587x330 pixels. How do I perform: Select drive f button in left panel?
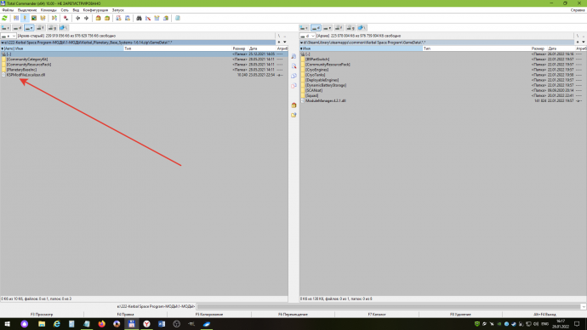click(x=41, y=28)
